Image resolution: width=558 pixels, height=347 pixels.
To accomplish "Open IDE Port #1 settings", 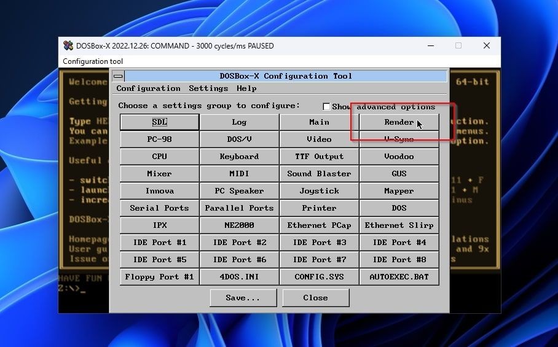I will [x=159, y=243].
